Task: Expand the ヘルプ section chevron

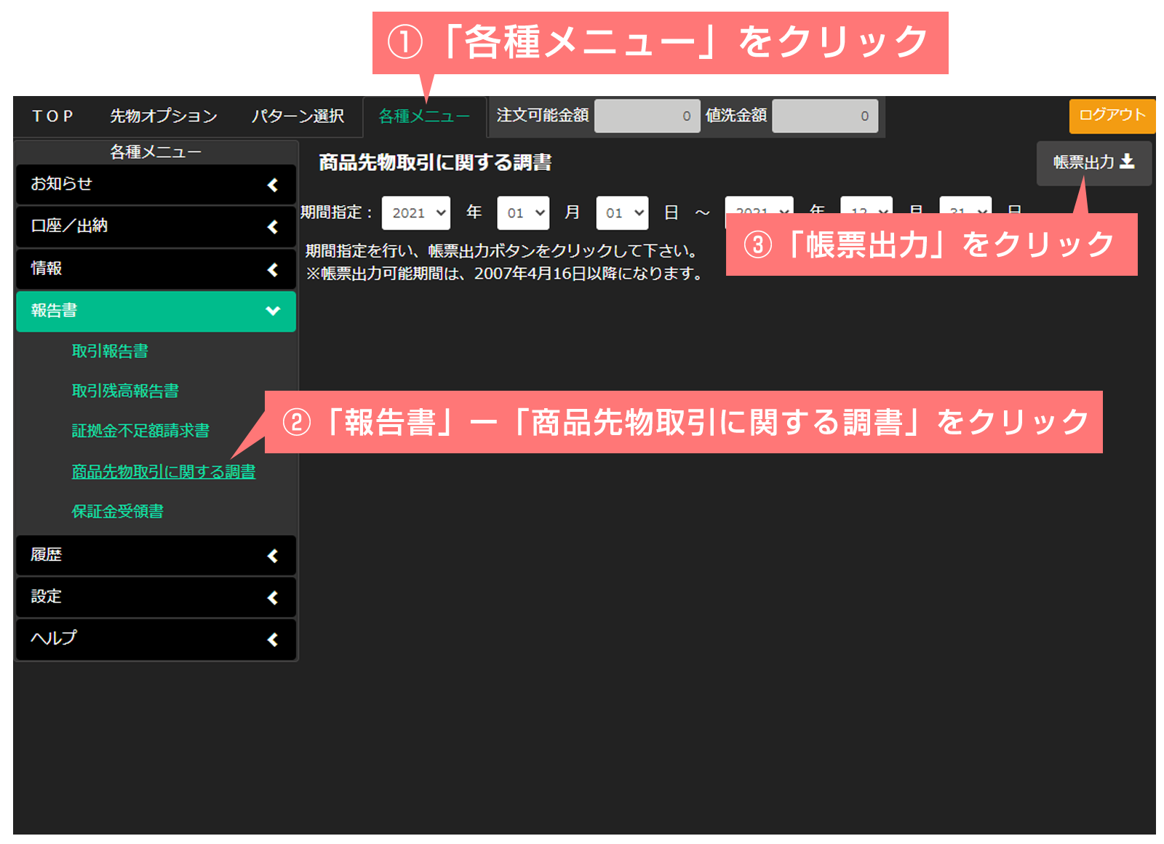Action: [273, 640]
